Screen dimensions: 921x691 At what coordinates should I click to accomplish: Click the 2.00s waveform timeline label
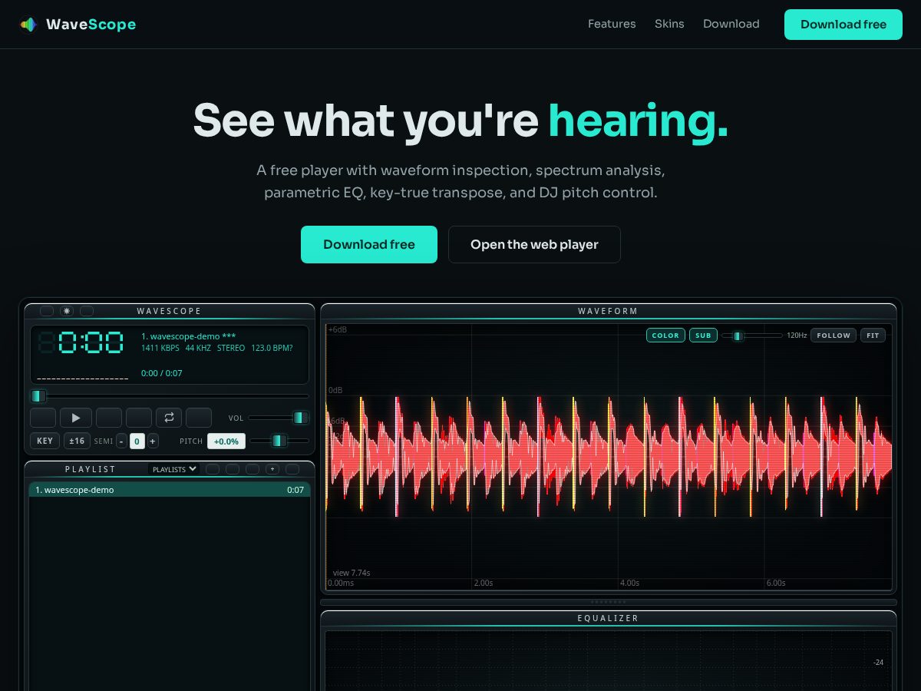click(x=484, y=583)
